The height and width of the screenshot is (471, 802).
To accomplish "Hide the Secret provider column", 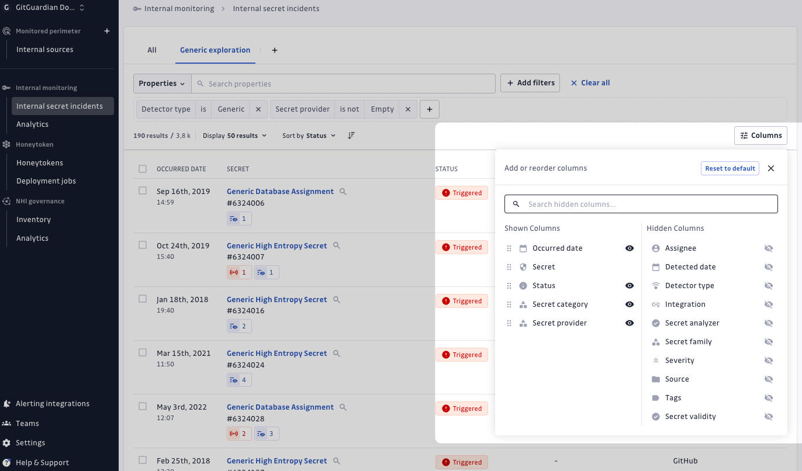I will (630, 323).
